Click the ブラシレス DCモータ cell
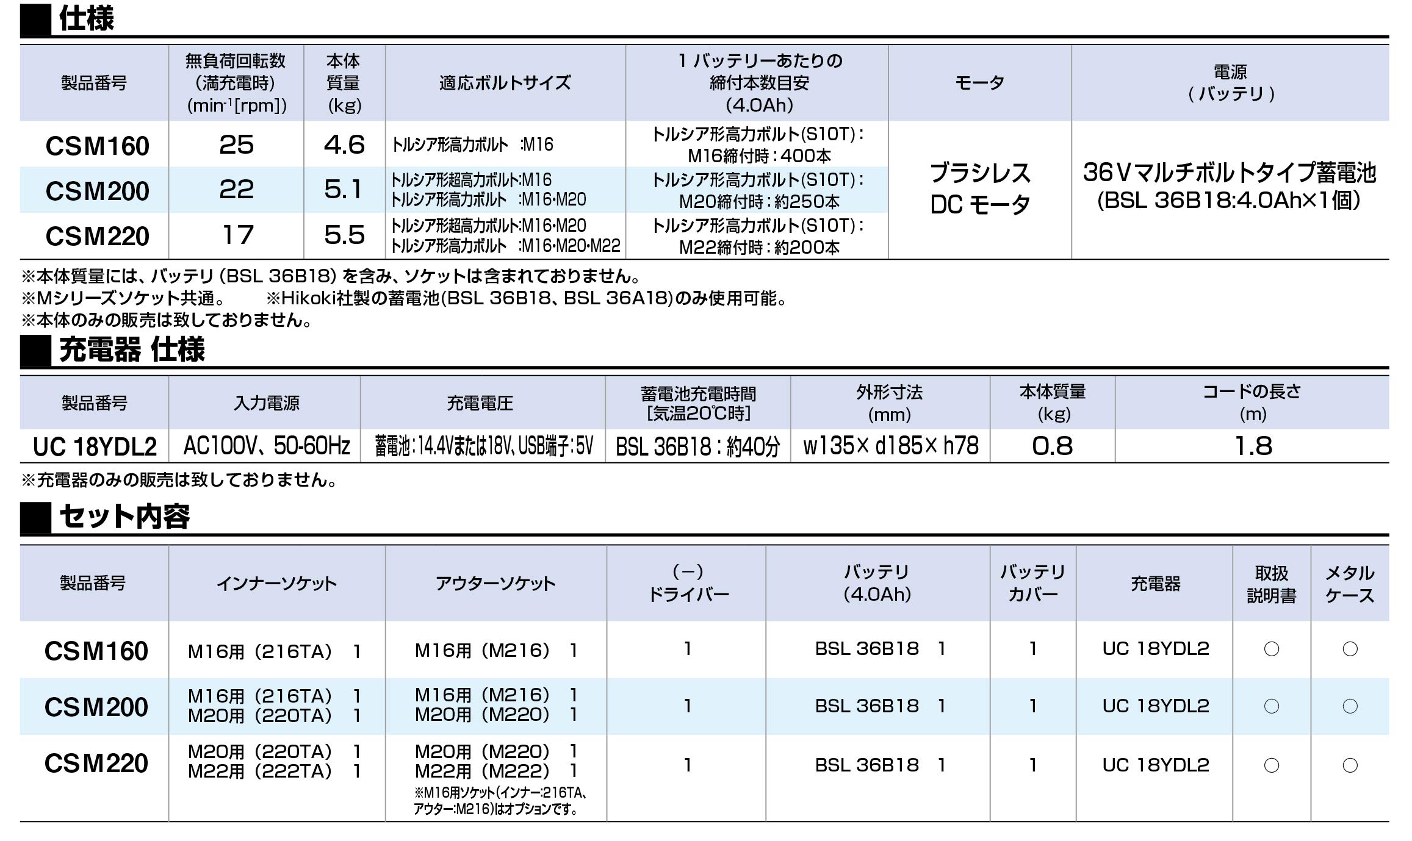Image resolution: width=1412 pixels, height=841 pixels. (x=980, y=189)
